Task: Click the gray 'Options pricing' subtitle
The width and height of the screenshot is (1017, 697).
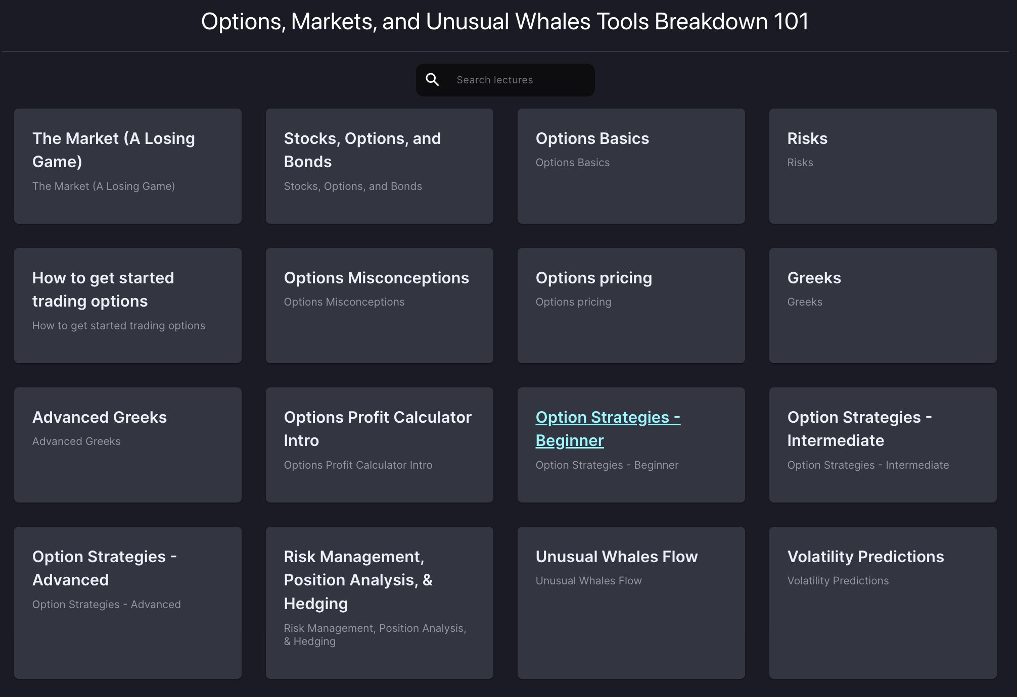Action: [x=574, y=302]
